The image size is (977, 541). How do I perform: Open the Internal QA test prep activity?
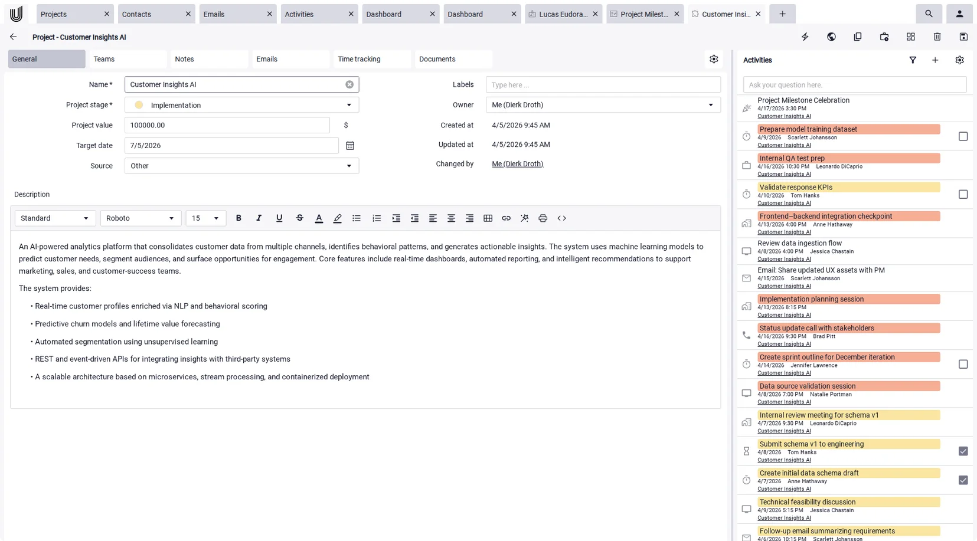click(x=848, y=158)
